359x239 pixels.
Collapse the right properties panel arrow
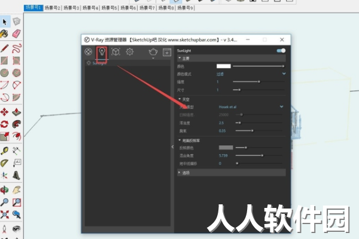coord(172,147)
